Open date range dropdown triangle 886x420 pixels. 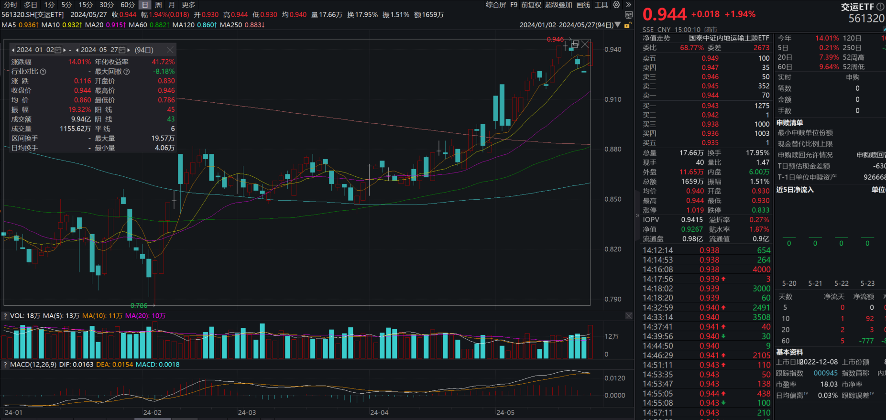point(618,25)
